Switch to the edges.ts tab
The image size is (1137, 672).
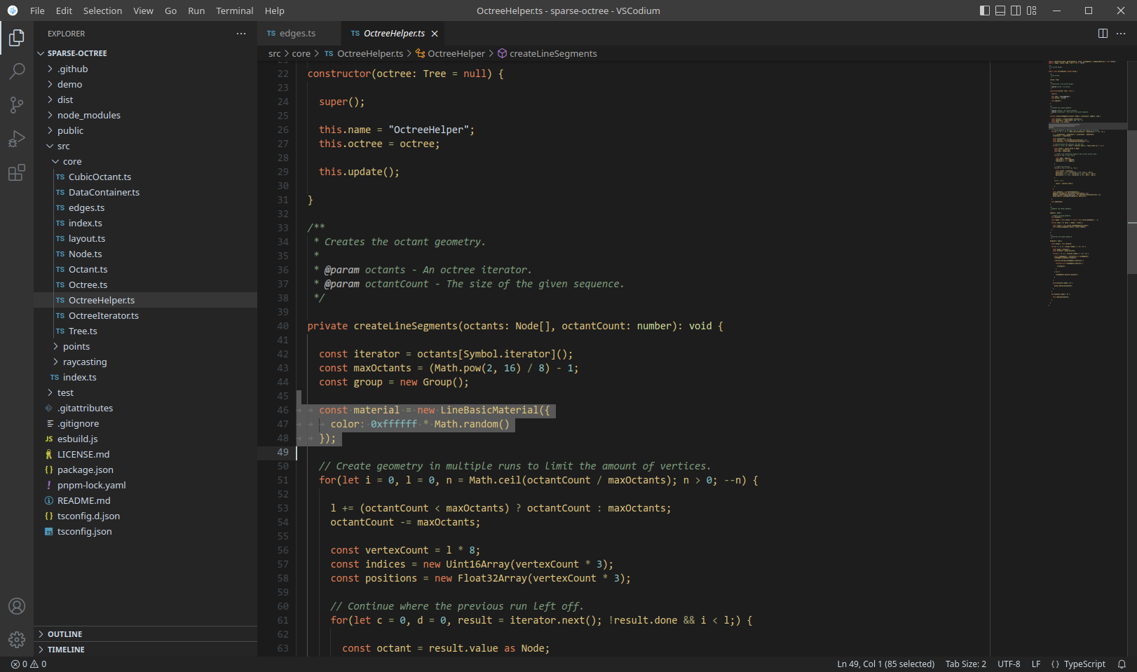pos(299,34)
